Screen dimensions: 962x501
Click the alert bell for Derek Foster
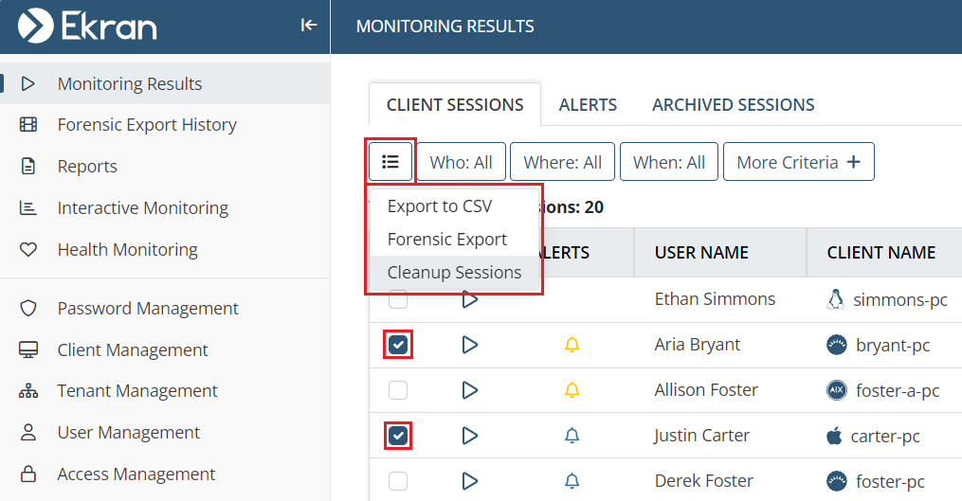[572, 481]
